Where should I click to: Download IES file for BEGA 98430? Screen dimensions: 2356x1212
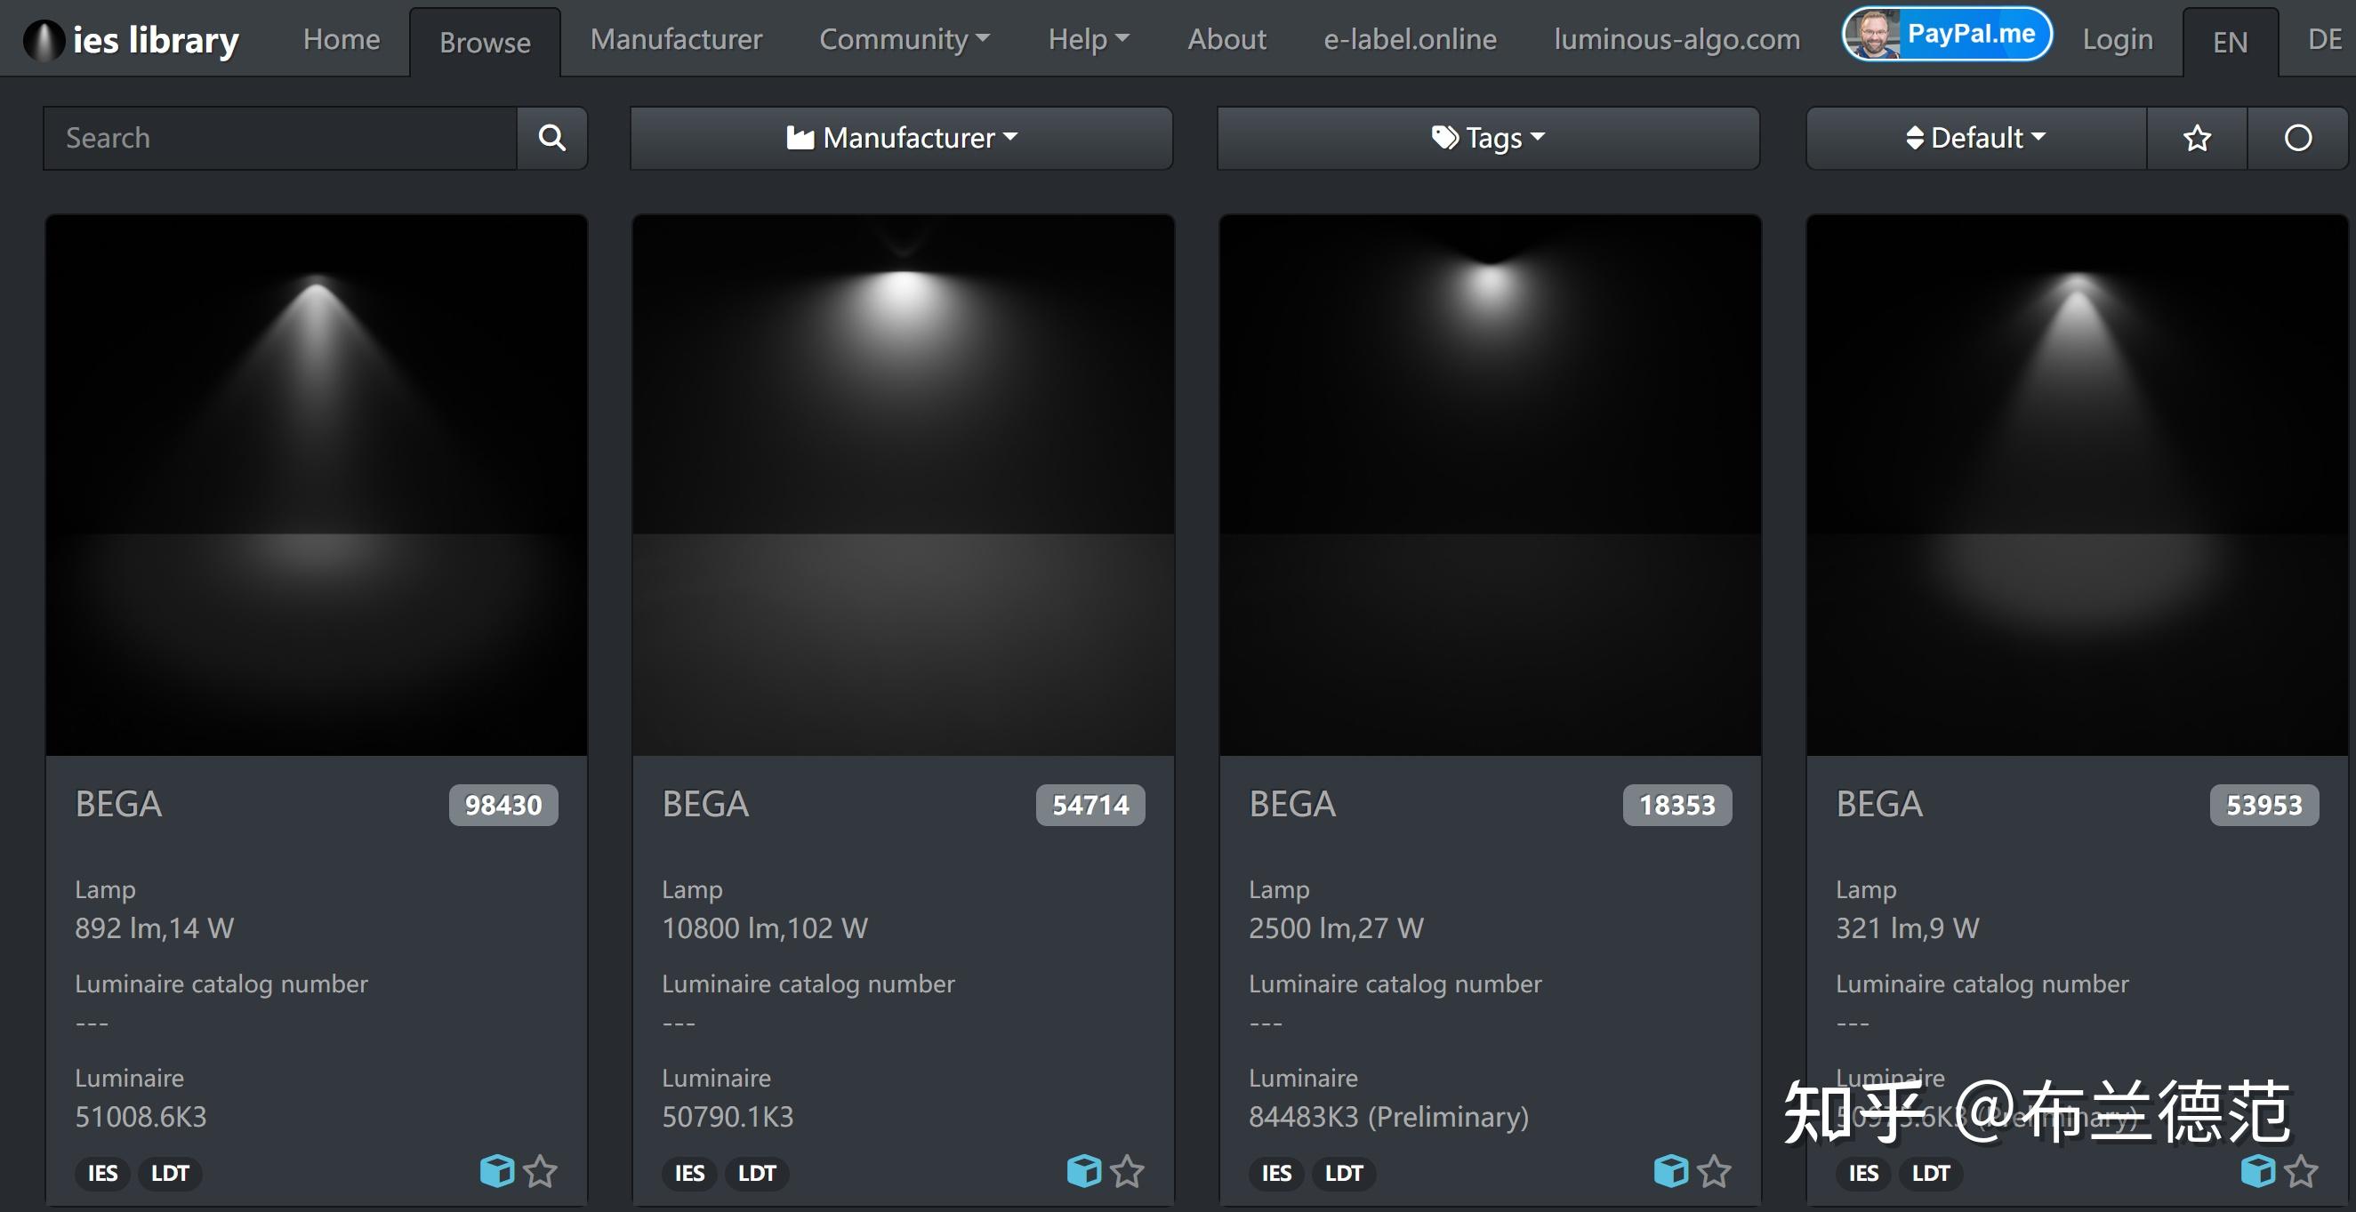[x=102, y=1173]
